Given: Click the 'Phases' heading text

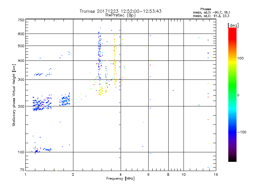Looking at the screenshot, I should 205,9.
